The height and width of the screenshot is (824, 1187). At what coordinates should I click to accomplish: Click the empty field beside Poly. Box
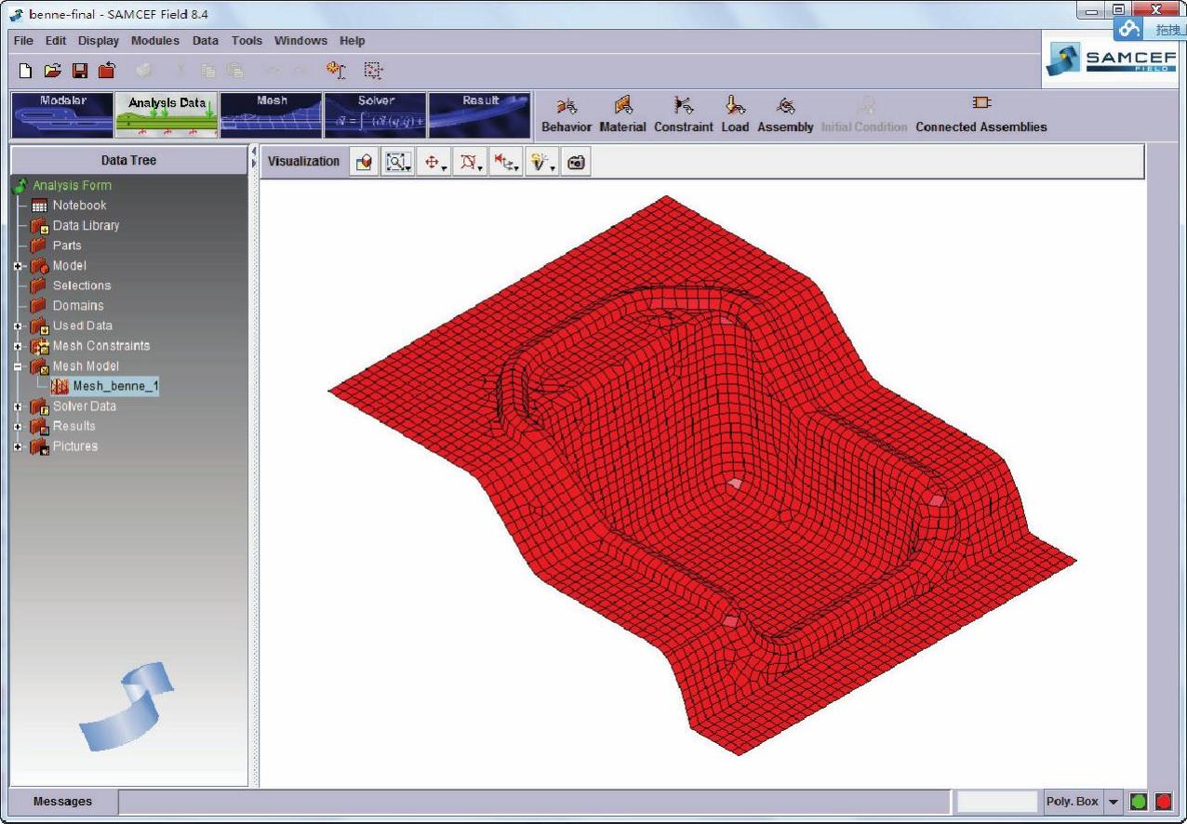(996, 802)
